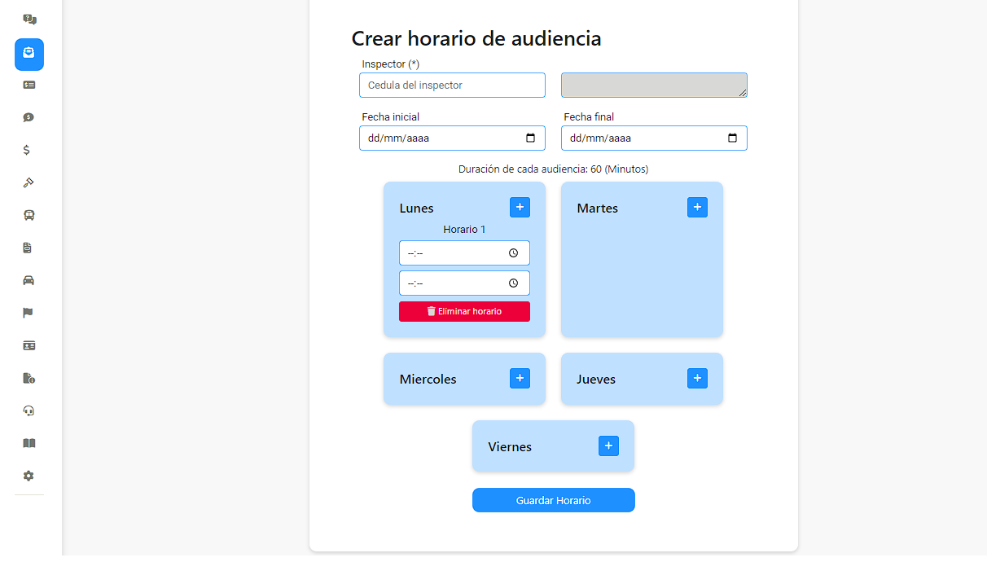Image resolution: width=987 pixels, height=562 pixels.
Task: Open the car sidebar icon
Action: (x=29, y=280)
